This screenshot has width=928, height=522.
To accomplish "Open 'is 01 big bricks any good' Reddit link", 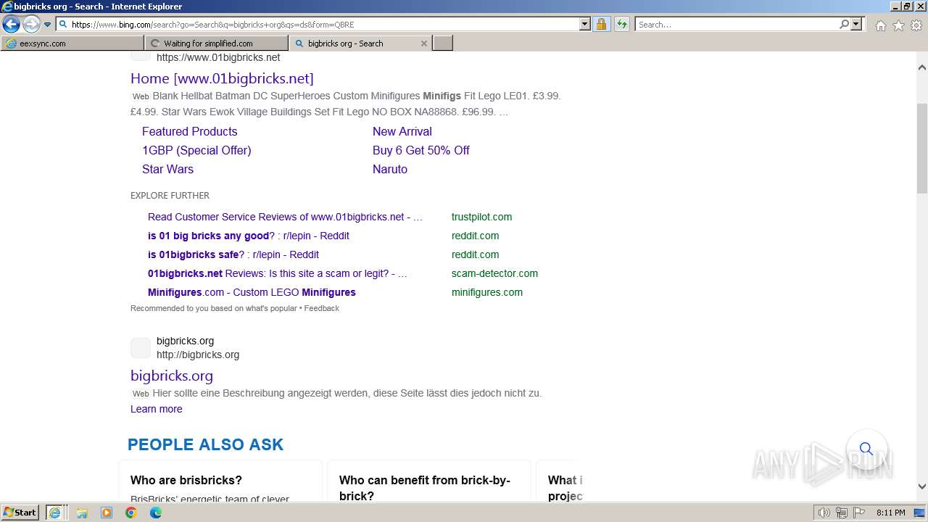I will click(248, 236).
